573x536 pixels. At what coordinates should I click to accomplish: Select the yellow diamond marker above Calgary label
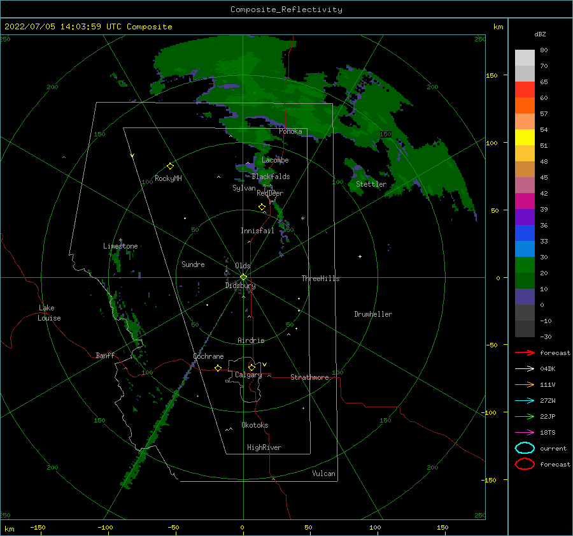[x=251, y=367]
